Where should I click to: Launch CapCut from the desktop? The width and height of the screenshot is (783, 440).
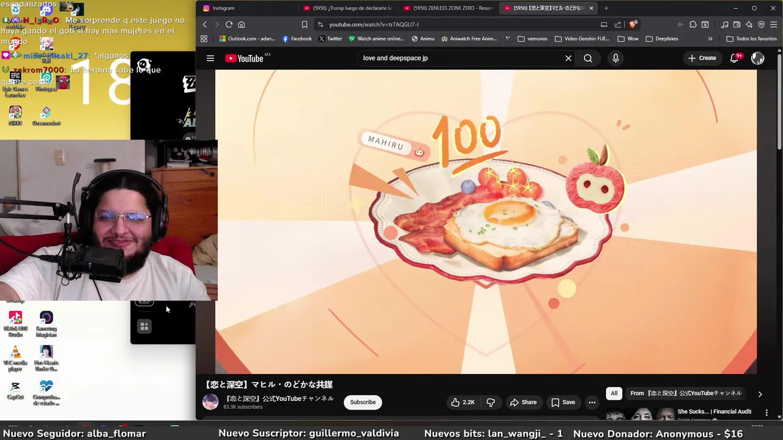pos(15,389)
